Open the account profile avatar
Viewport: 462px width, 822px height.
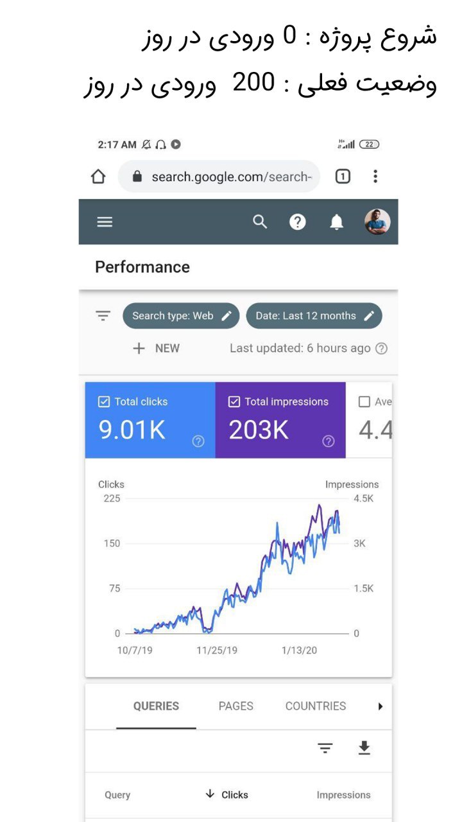[x=377, y=222]
